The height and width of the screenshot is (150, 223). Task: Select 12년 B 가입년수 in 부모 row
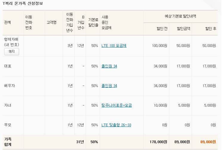click(81, 125)
